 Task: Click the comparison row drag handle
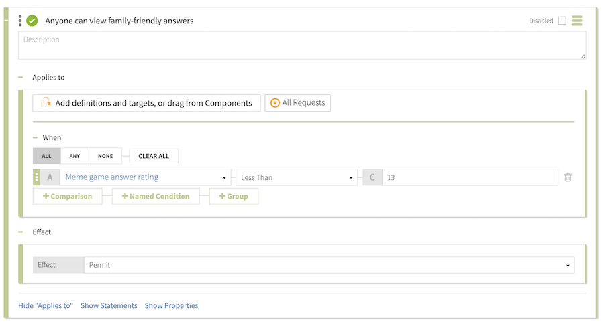tap(37, 177)
